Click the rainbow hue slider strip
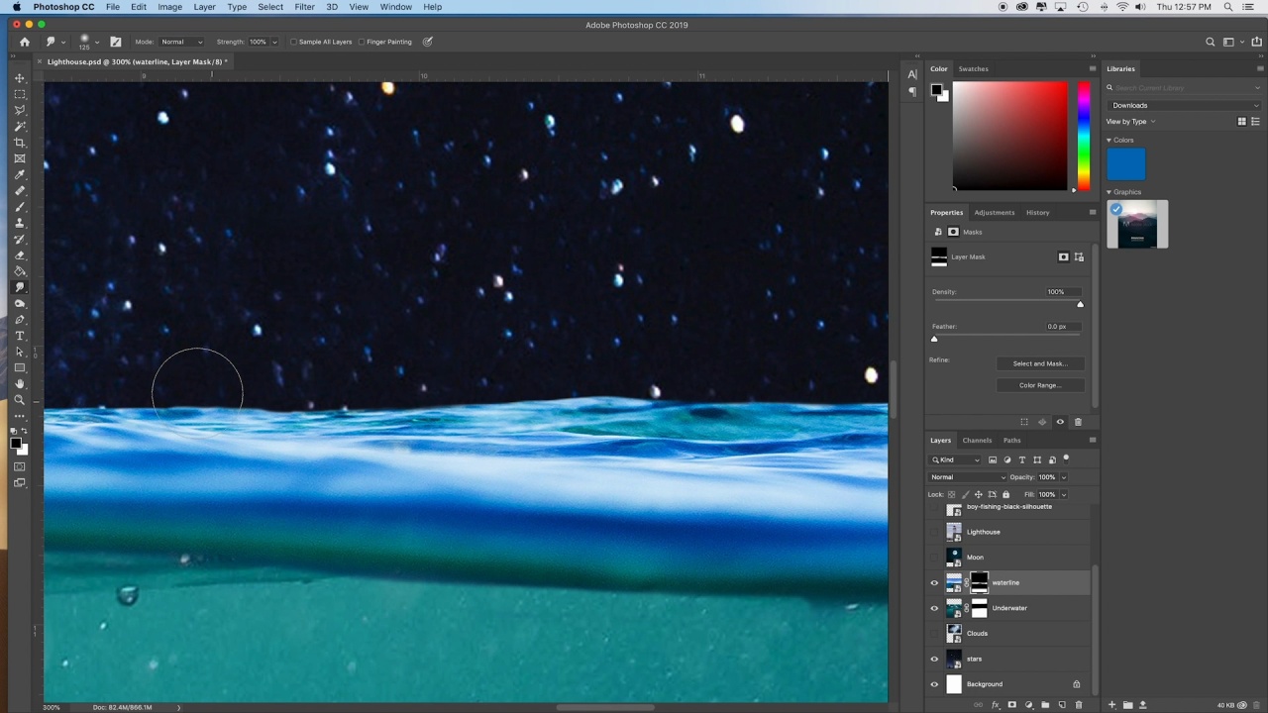Screen dimensions: 1268x713 [1084, 135]
